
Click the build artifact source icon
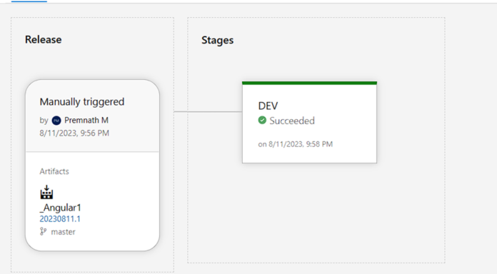point(46,192)
